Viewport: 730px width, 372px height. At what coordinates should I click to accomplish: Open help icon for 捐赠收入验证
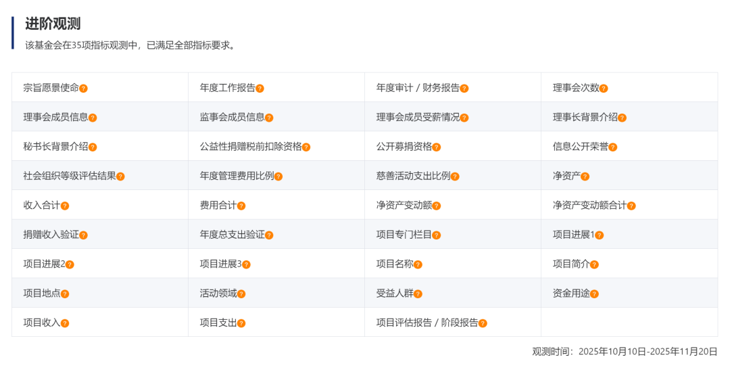[x=83, y=235]
